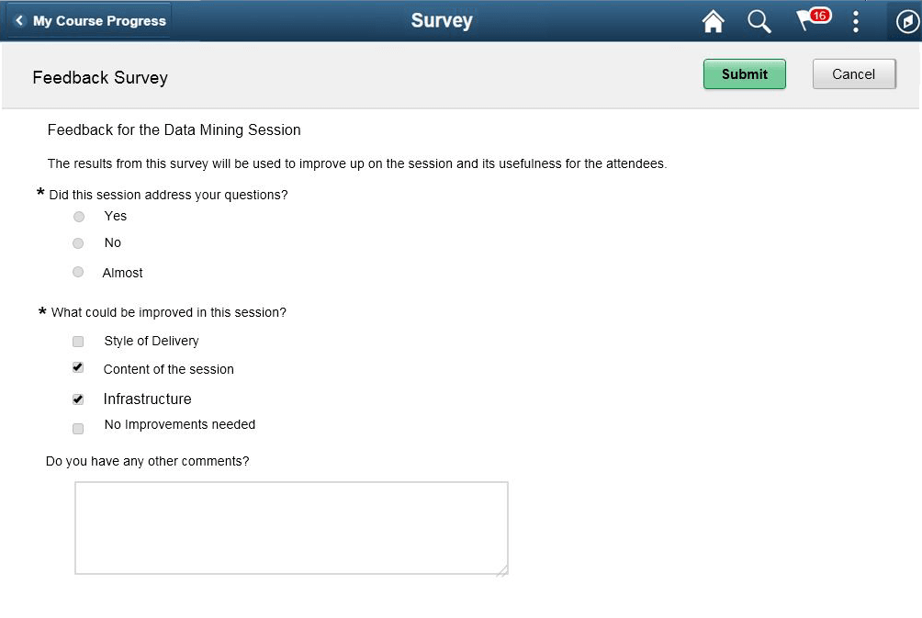
Task: Check the Style of Delivery checkbox
Action: [78, 341]
